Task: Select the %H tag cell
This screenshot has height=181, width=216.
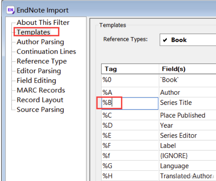Action: [130, 176]
